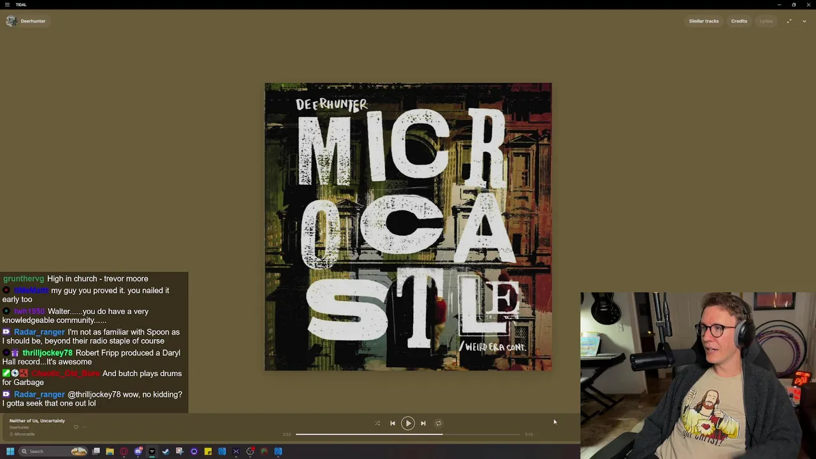Click the gruntherv9 username in chat
This screenshot has width=816, height=459.
24,279
